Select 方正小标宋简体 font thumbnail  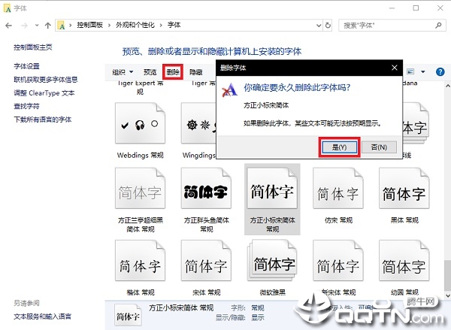pyautogui.click(x=271, y=192)
